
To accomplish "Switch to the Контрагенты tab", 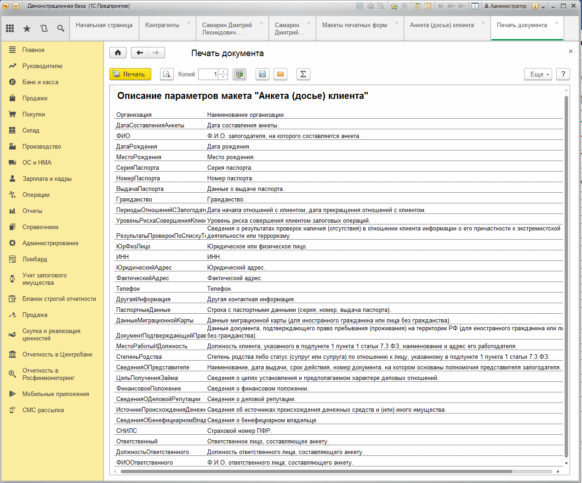I will tap(162, 25).
